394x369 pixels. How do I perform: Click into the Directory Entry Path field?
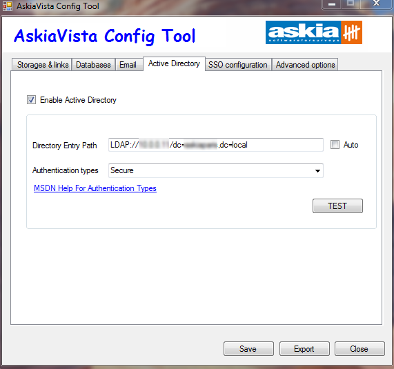click(216, 145)
